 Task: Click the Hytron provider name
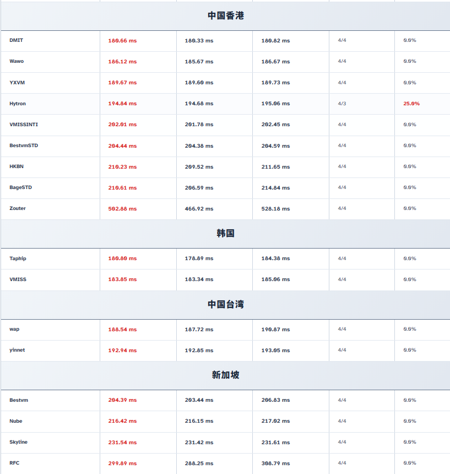click(x=18, y=104)
